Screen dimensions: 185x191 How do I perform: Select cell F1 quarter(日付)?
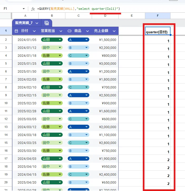(158, 31)
